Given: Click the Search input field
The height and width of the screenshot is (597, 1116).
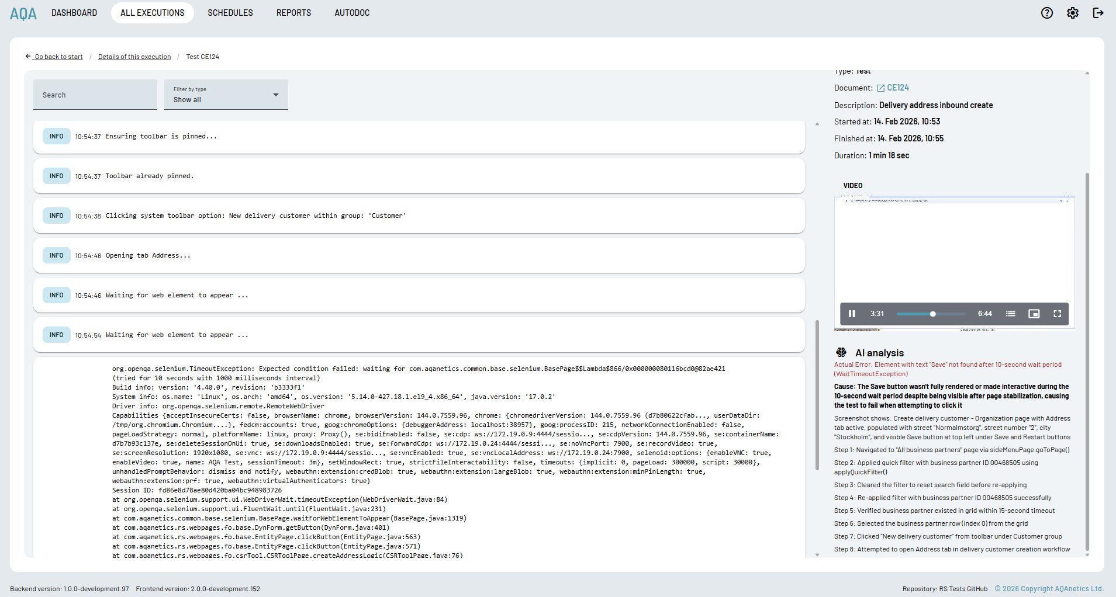Looking at the screenshot, I should 95,95.
